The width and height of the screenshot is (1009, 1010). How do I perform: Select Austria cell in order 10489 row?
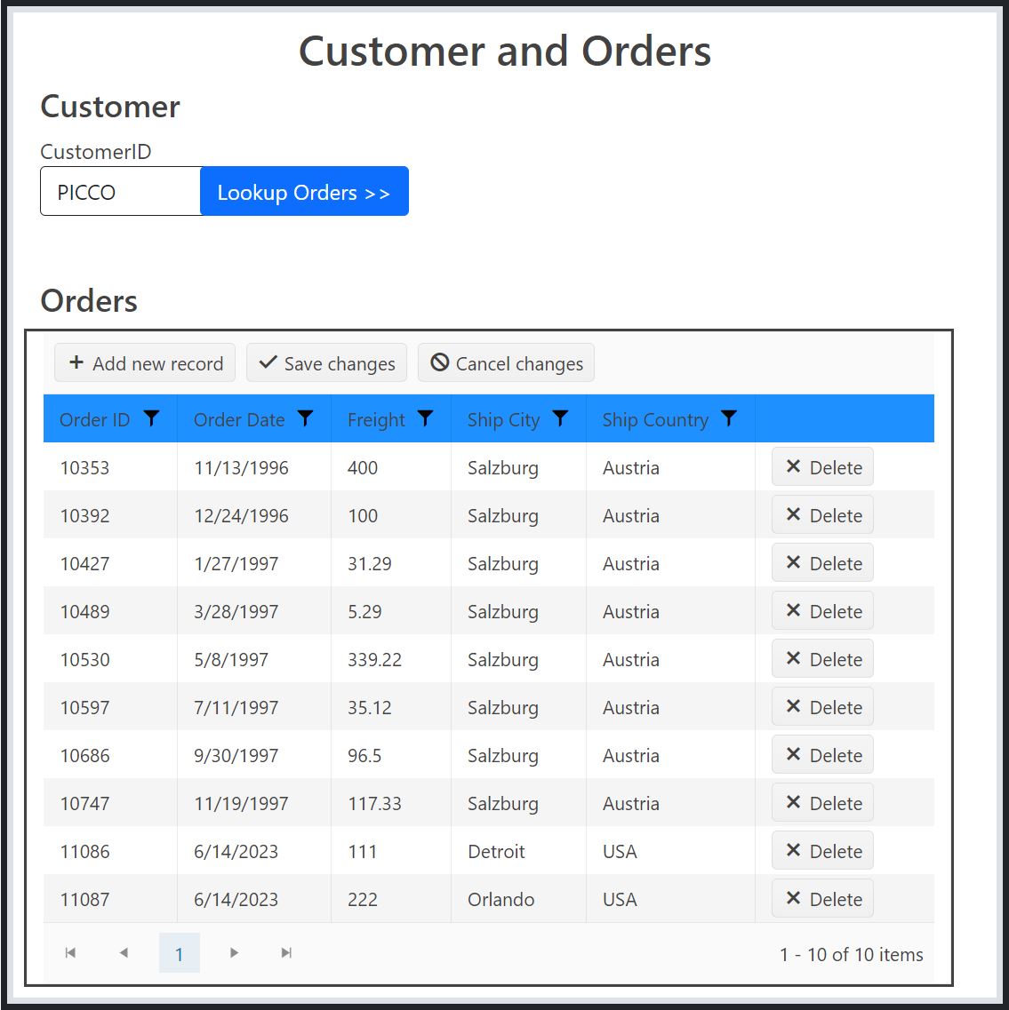[x=670, y=610]
